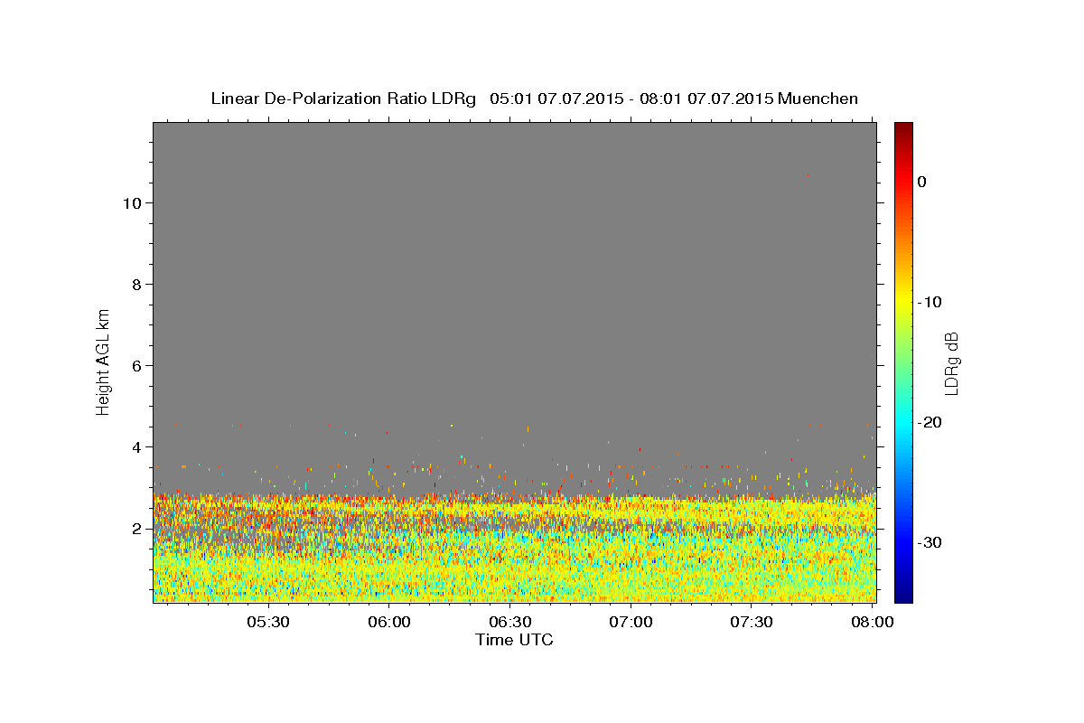Click the plot title "Linear De-Polarization Ratio LDRg"
This screenshot has height=723, width=1084.
[x=343, y=99]
